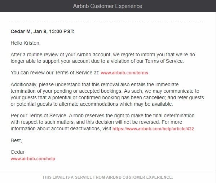Open the www.airbnb.com/terms link
216x183 pixels.
click(124, 73)
